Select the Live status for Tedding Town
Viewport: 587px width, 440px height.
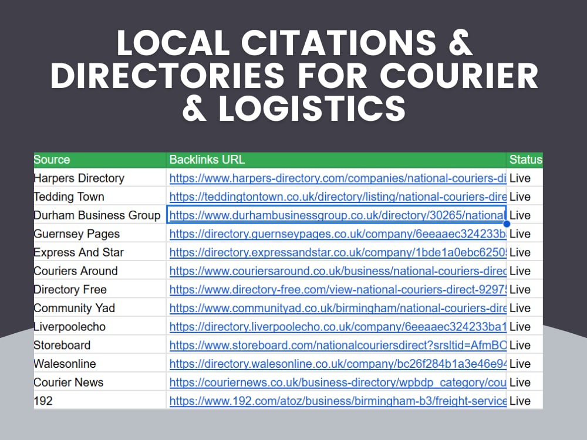[525, 197]
